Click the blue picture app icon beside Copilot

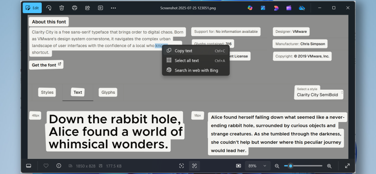pyautogui.click(x=263, y=8)
